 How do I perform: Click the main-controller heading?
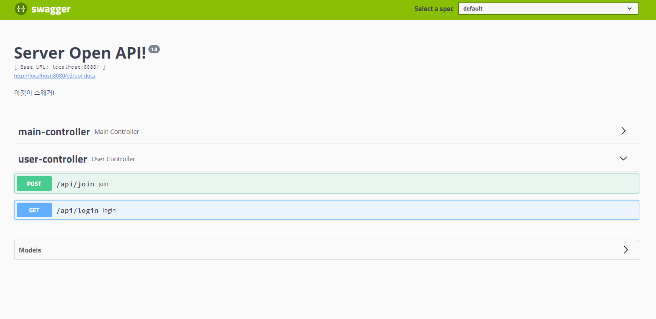[54, 132]
